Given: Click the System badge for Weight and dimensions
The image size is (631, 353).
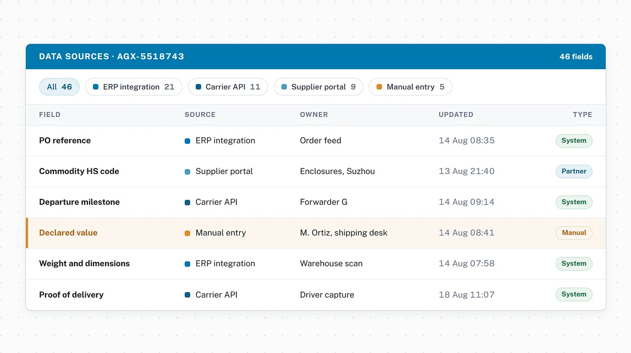Looking at the screenshot, I should 574,264.
